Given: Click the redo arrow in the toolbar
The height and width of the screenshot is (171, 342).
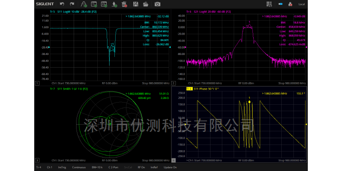Looking at the screenshot, I should click(x=72, y=4).
